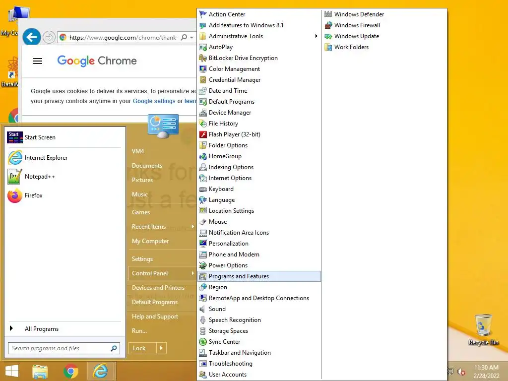
Task: Click Run... in the Start menu
Action: pyautogui.click(x=139, y=331)
